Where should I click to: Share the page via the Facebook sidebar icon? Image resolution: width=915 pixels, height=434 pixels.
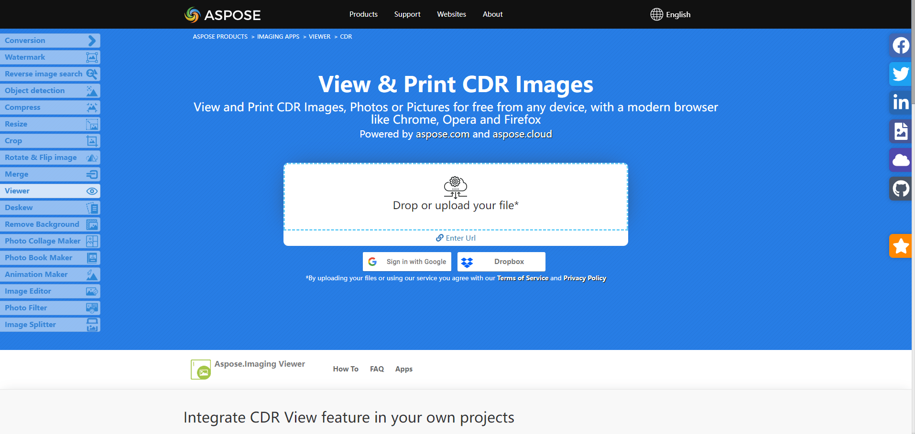[901, 45]
